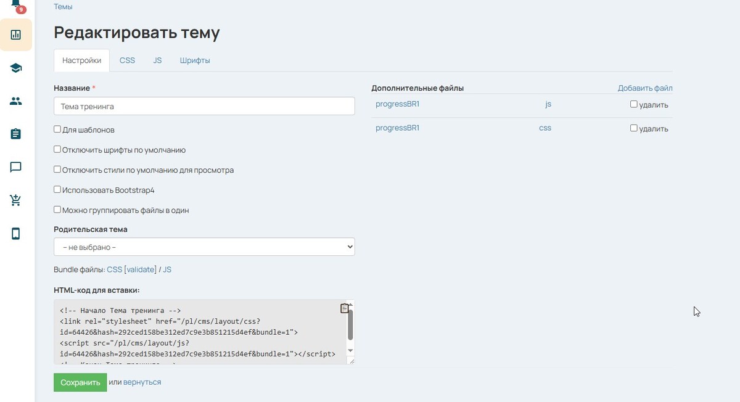The height and width of the screenshot is (402, 740).
Task: Click the 'Название' text input field
Action: tap(204, 106)
